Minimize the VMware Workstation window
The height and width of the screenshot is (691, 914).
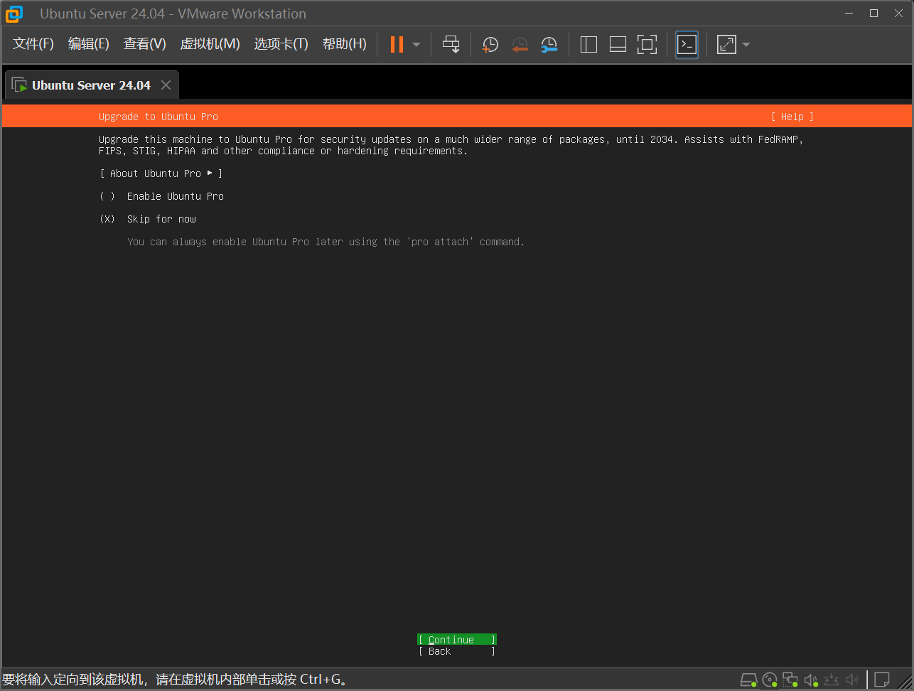tap(848, 13)
